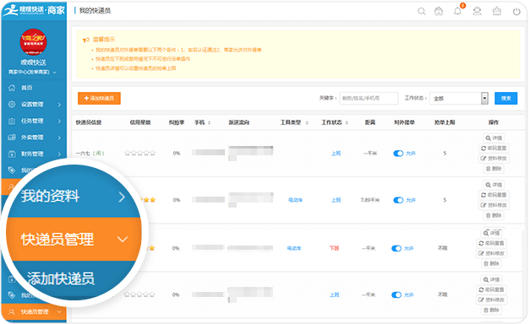Click the 抢单上限 column header

point(445,122)
